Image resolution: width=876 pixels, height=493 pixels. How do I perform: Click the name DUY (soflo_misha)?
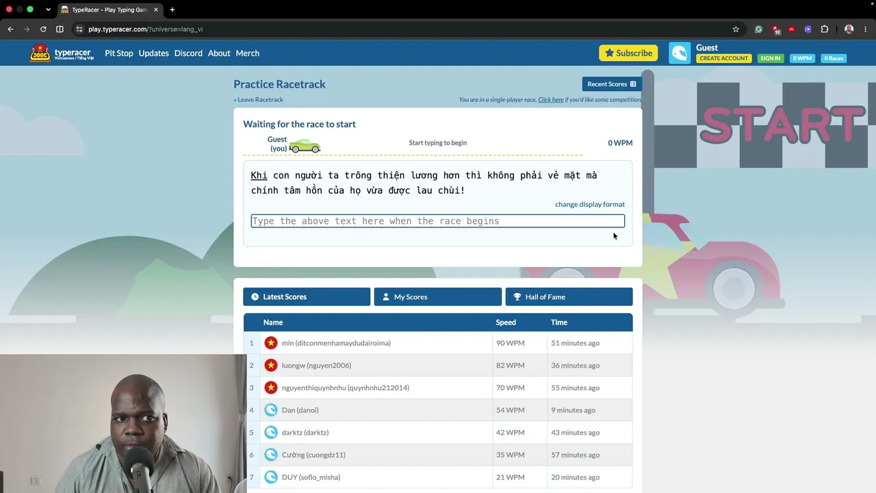point(311,477)
